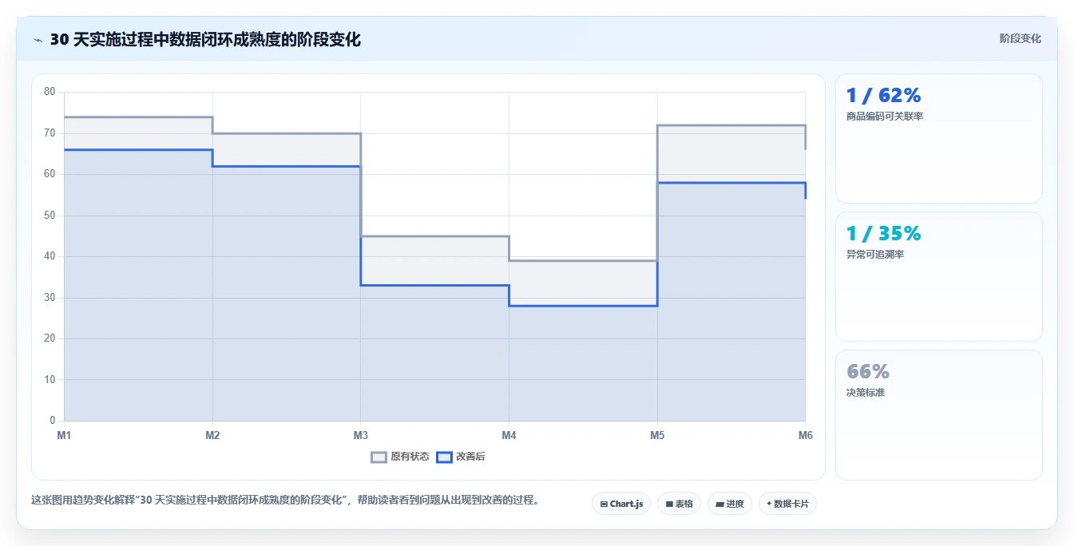Screen dimensions: 1074x546
Task: Click the 数据卡片 sparkle icon
Action: pos(769,504)
